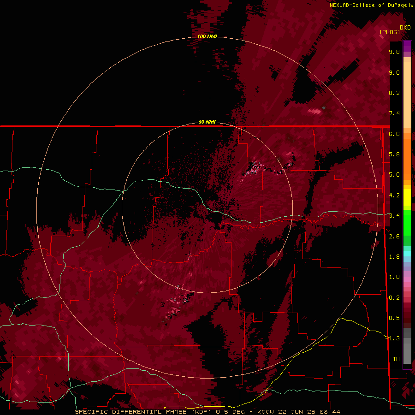This screenshot has width=415, height=415.
Task: Click the "08:44" time stamp
Action: point(330,412)
